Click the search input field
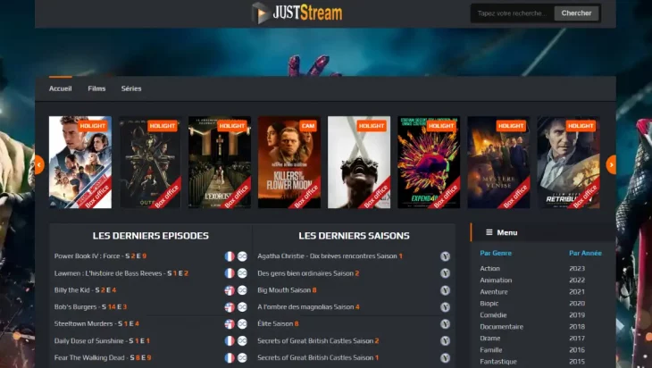This screenshot has height=368, width=652. tap(513, 13)
